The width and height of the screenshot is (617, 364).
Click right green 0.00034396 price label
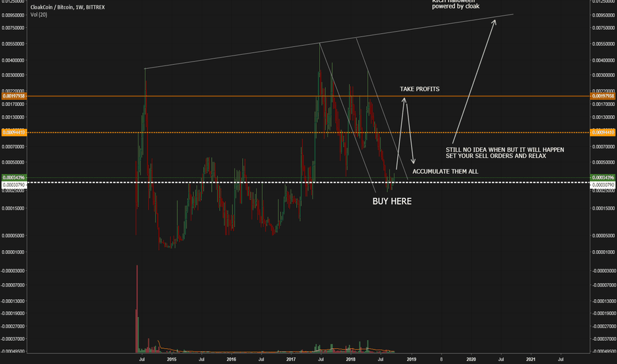coord(603,177)
